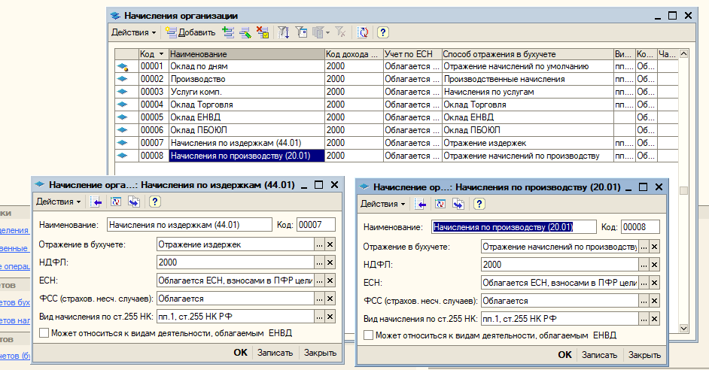Click row icon next to code 00003

pos(122,92)
